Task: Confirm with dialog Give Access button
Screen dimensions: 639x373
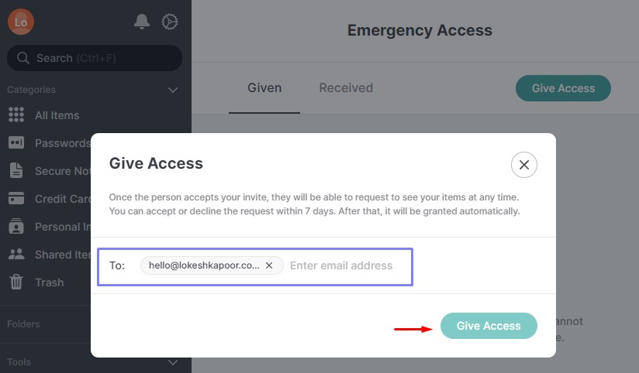Action: pos(489,326)
